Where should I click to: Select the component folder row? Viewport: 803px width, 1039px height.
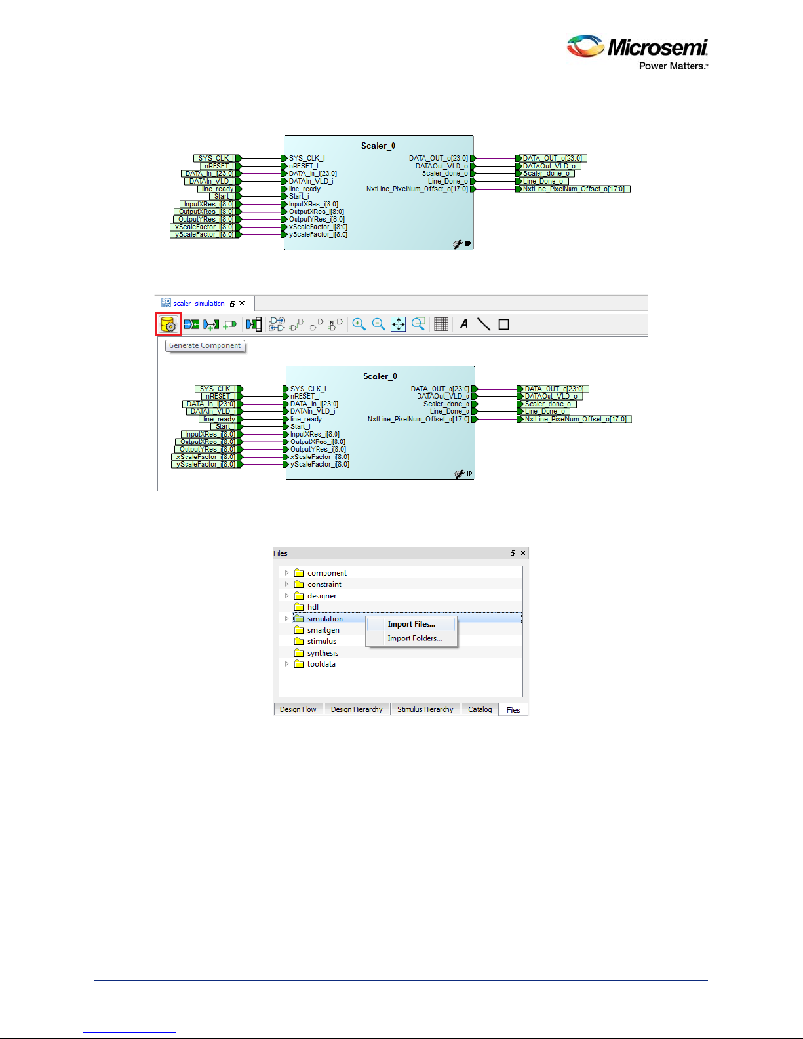click(401, 573)
